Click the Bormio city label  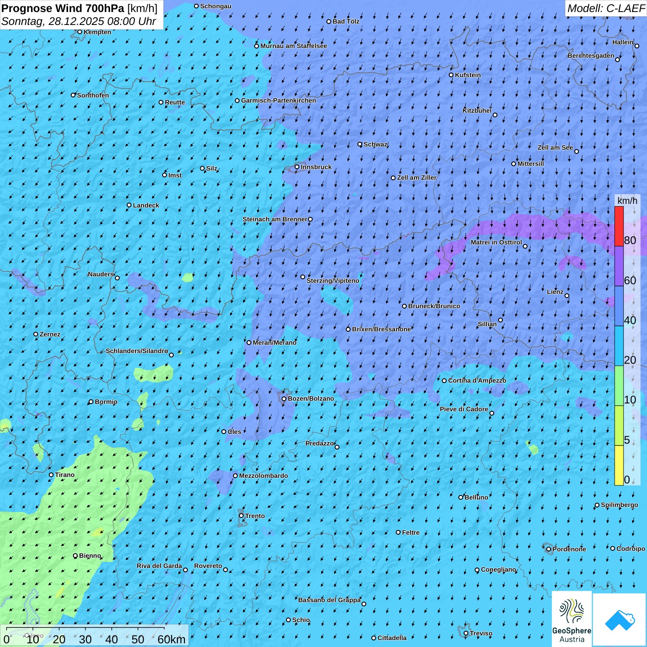(x=106, y=402)
